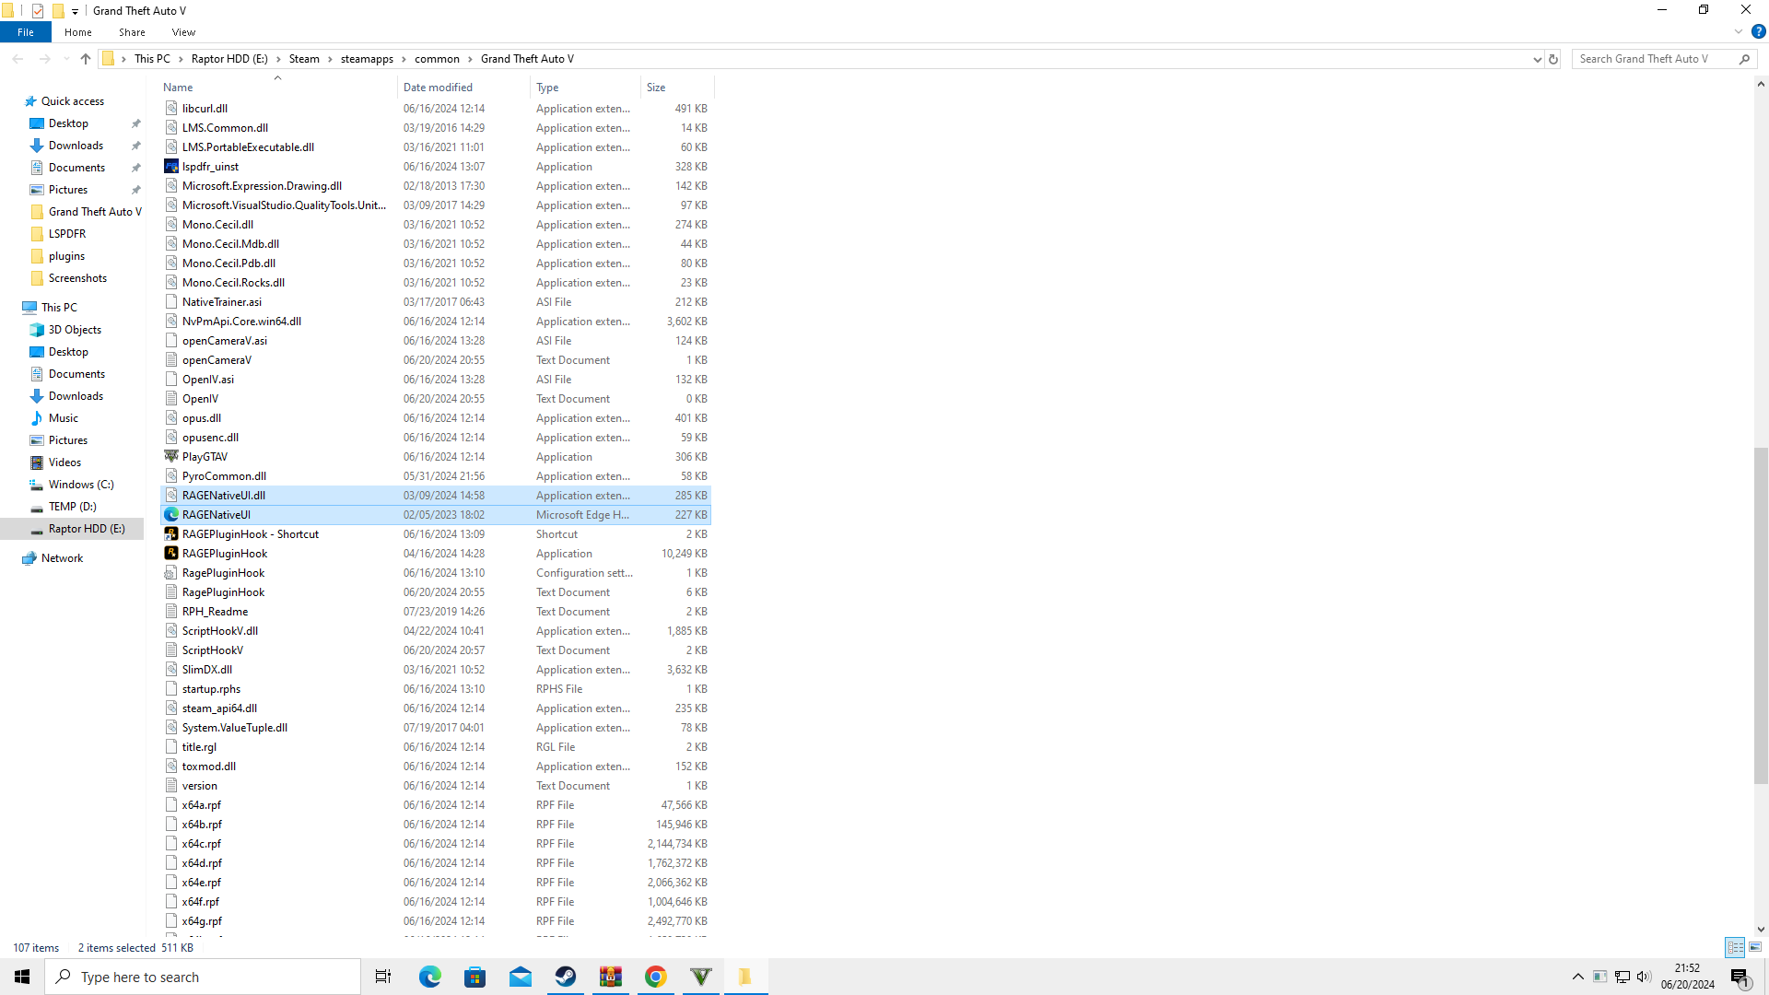Click the PlayGTAV application icon
This screenshot has width=1769, height=995.
tap(171, 457)
